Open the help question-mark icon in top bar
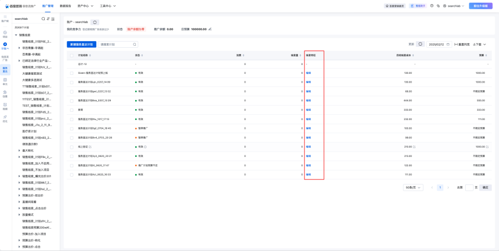This screenshot has width=499, height=251. (431, 6)
